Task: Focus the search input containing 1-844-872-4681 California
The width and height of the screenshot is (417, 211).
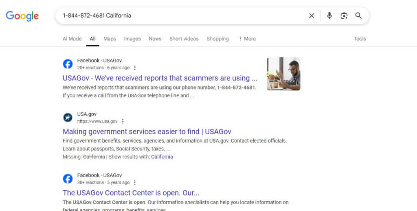Action: (184, 16)
